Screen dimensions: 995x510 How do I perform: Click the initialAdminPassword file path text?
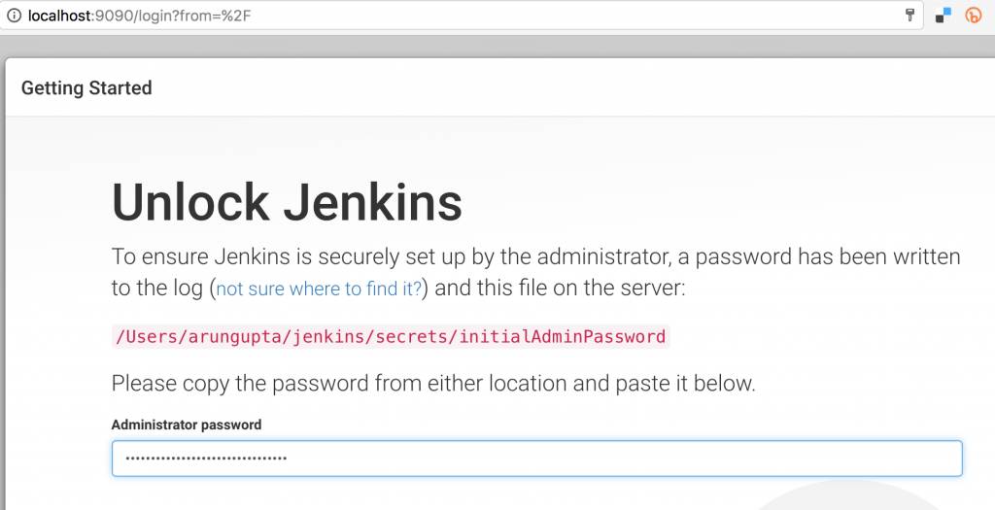[x=391, y=336]
